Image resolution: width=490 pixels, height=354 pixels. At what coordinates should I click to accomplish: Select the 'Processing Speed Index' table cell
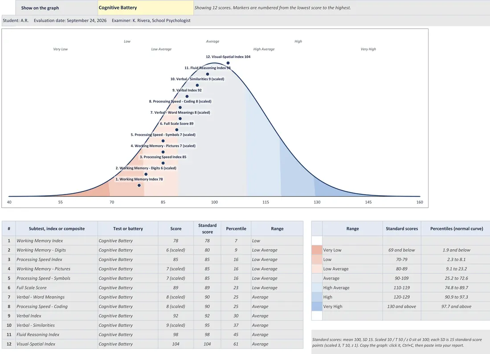pyautogui.click(x=57, y=259)
